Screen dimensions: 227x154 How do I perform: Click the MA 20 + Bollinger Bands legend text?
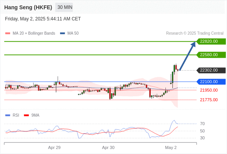click(34, 33)
